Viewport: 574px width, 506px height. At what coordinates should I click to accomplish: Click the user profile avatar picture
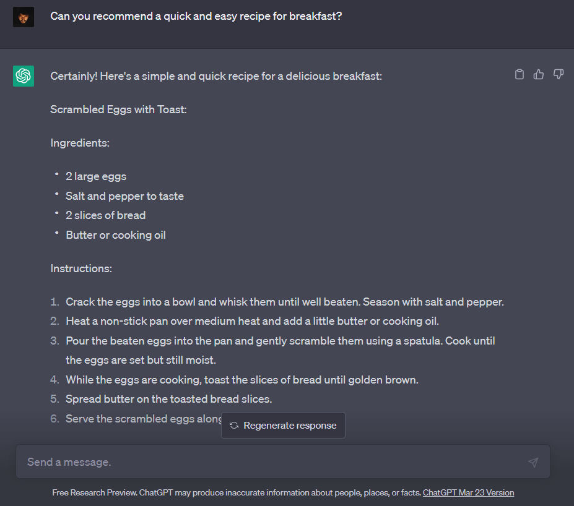coord(24,17)
